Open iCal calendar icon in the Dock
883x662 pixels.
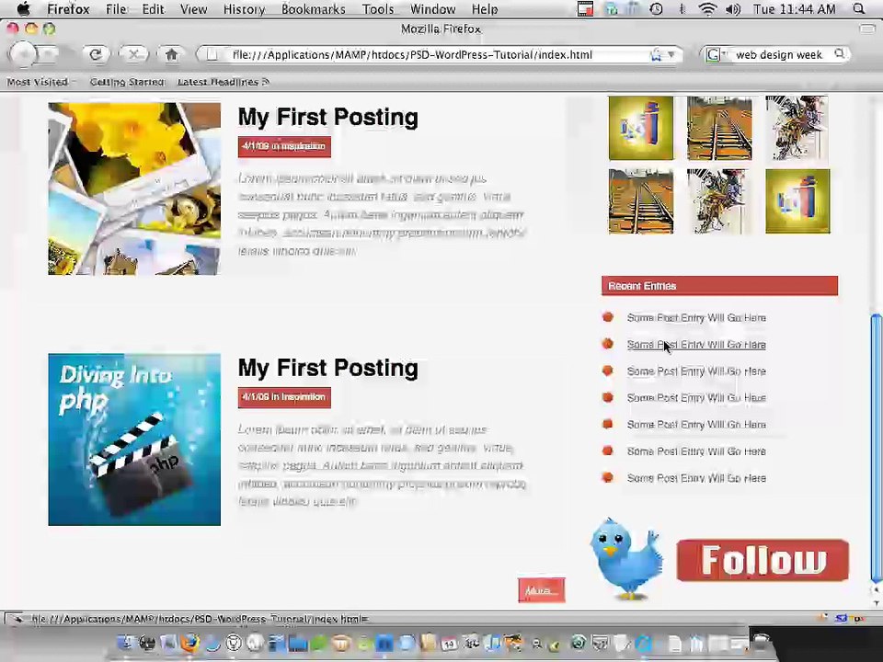[450, 643]
